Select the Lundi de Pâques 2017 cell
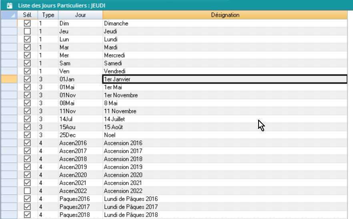 (x=225, y=207)
